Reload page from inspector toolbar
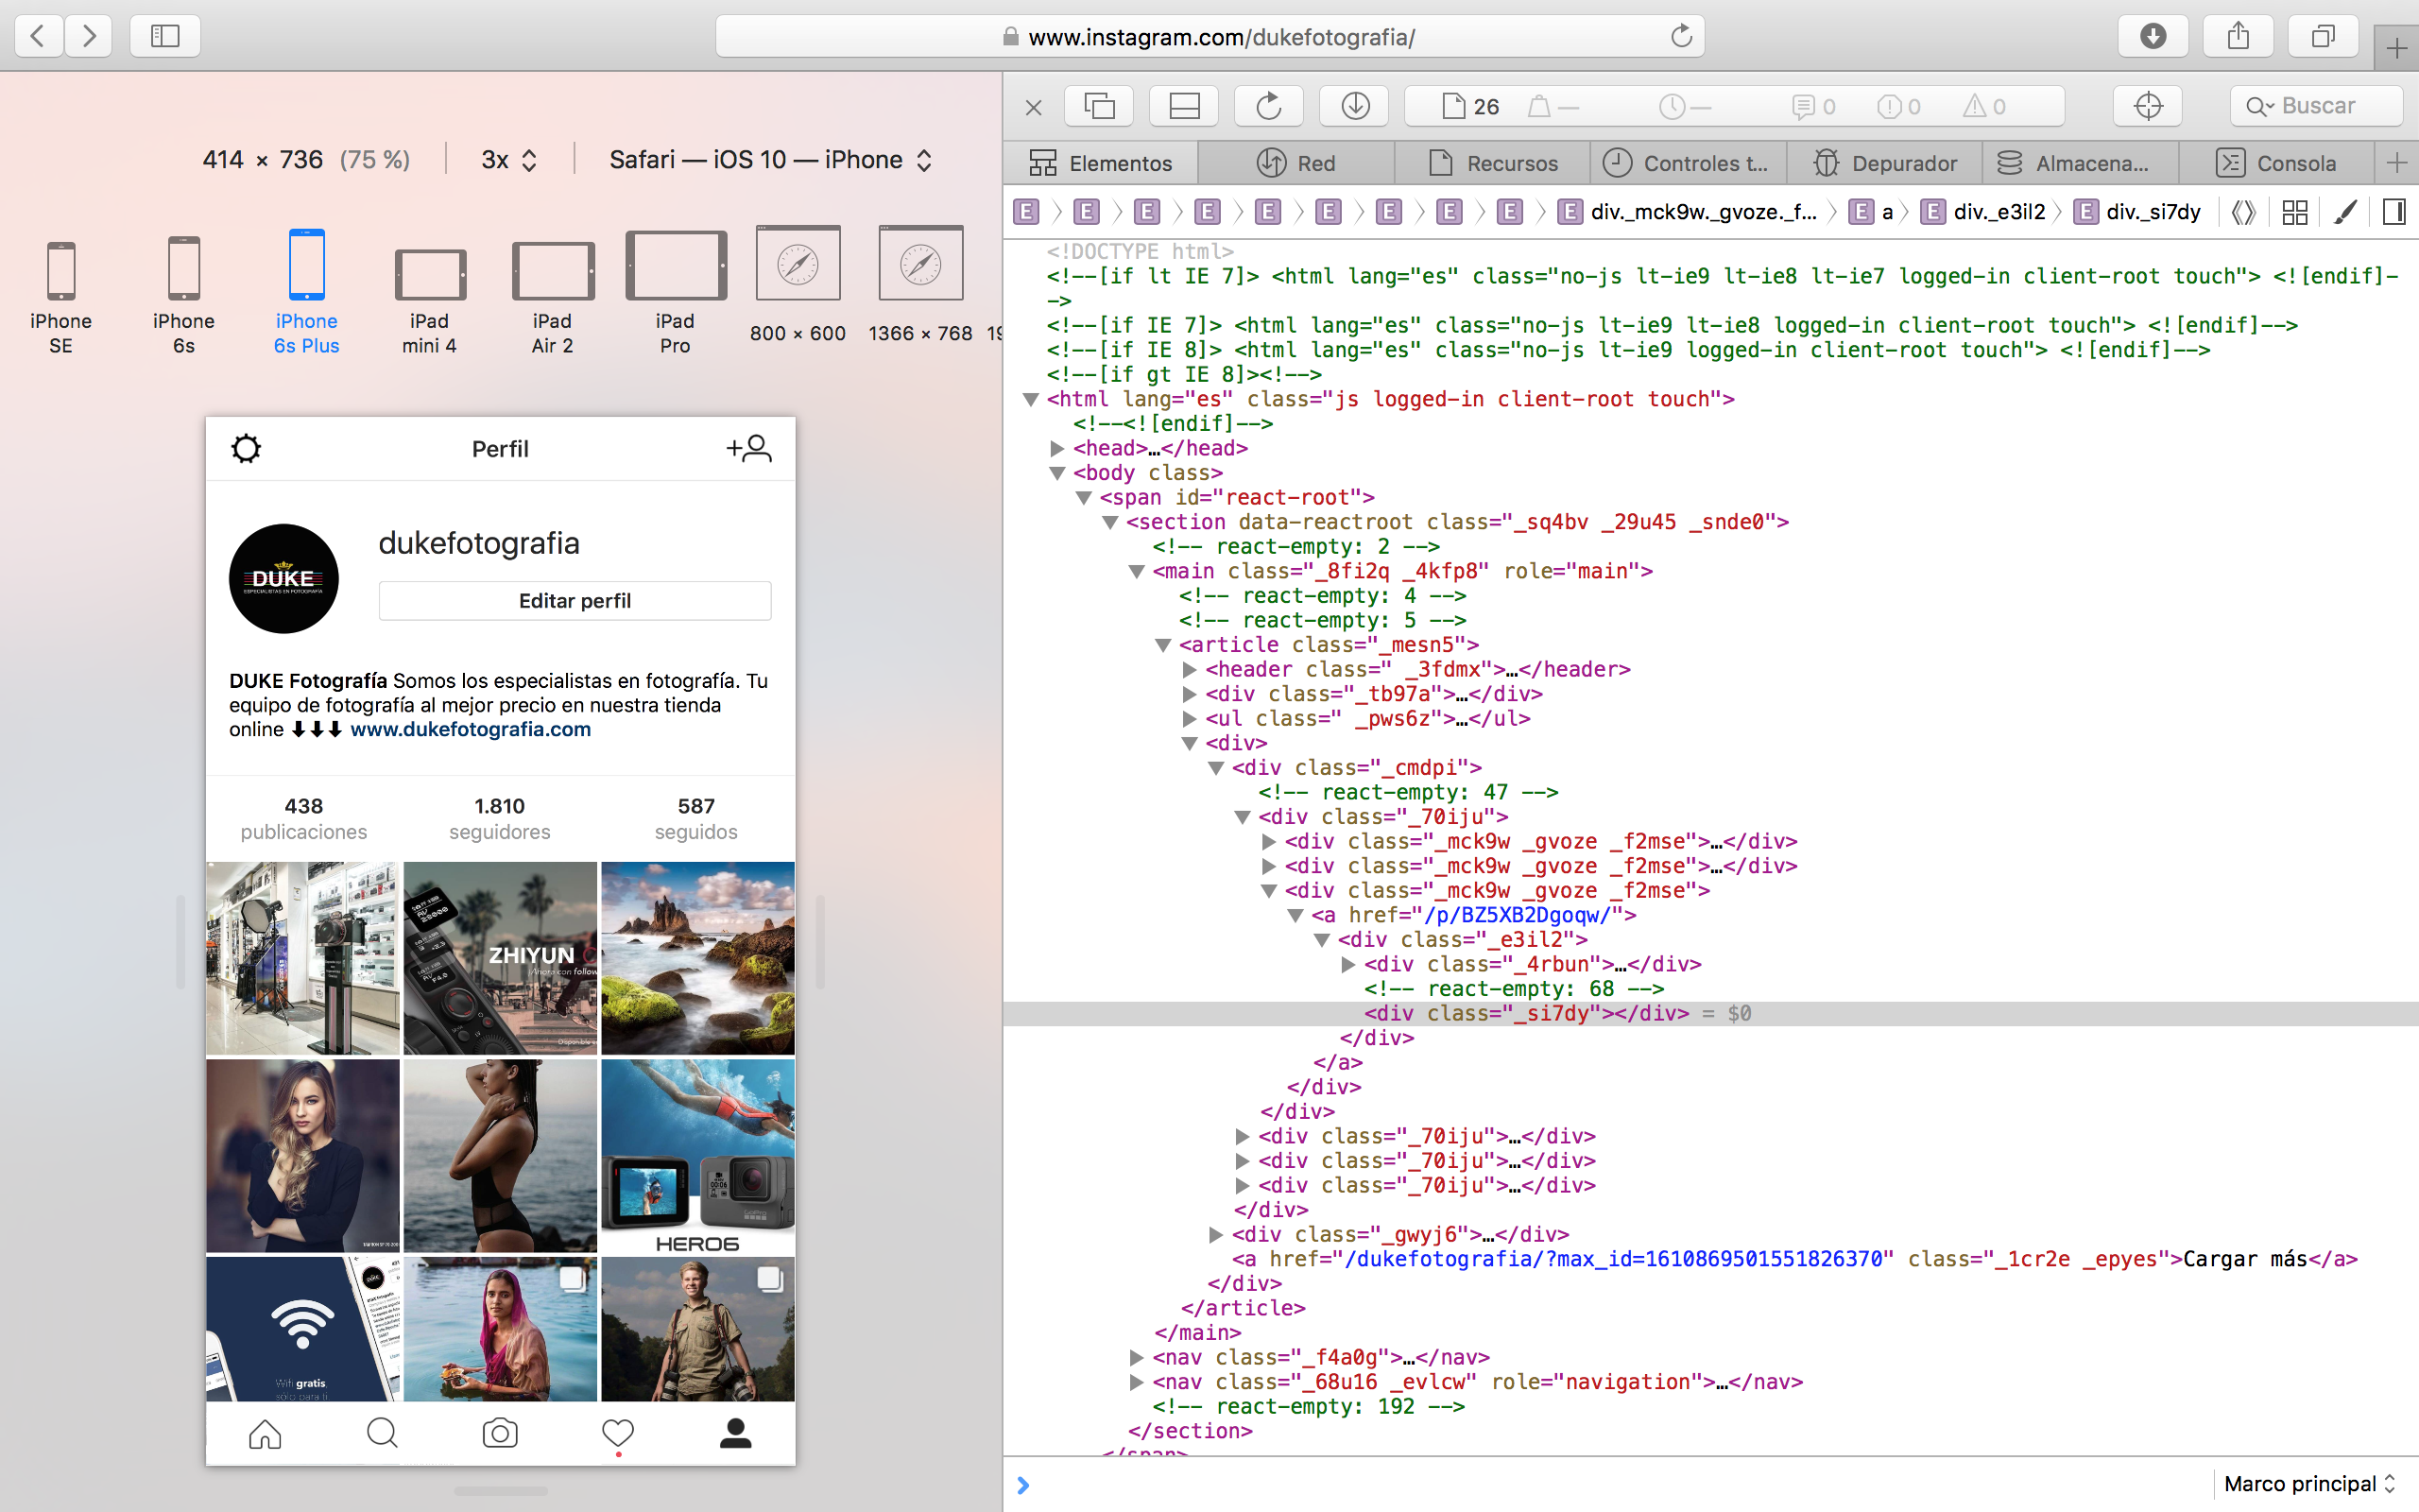The image size is (2419, 1512). point(1269,106)
